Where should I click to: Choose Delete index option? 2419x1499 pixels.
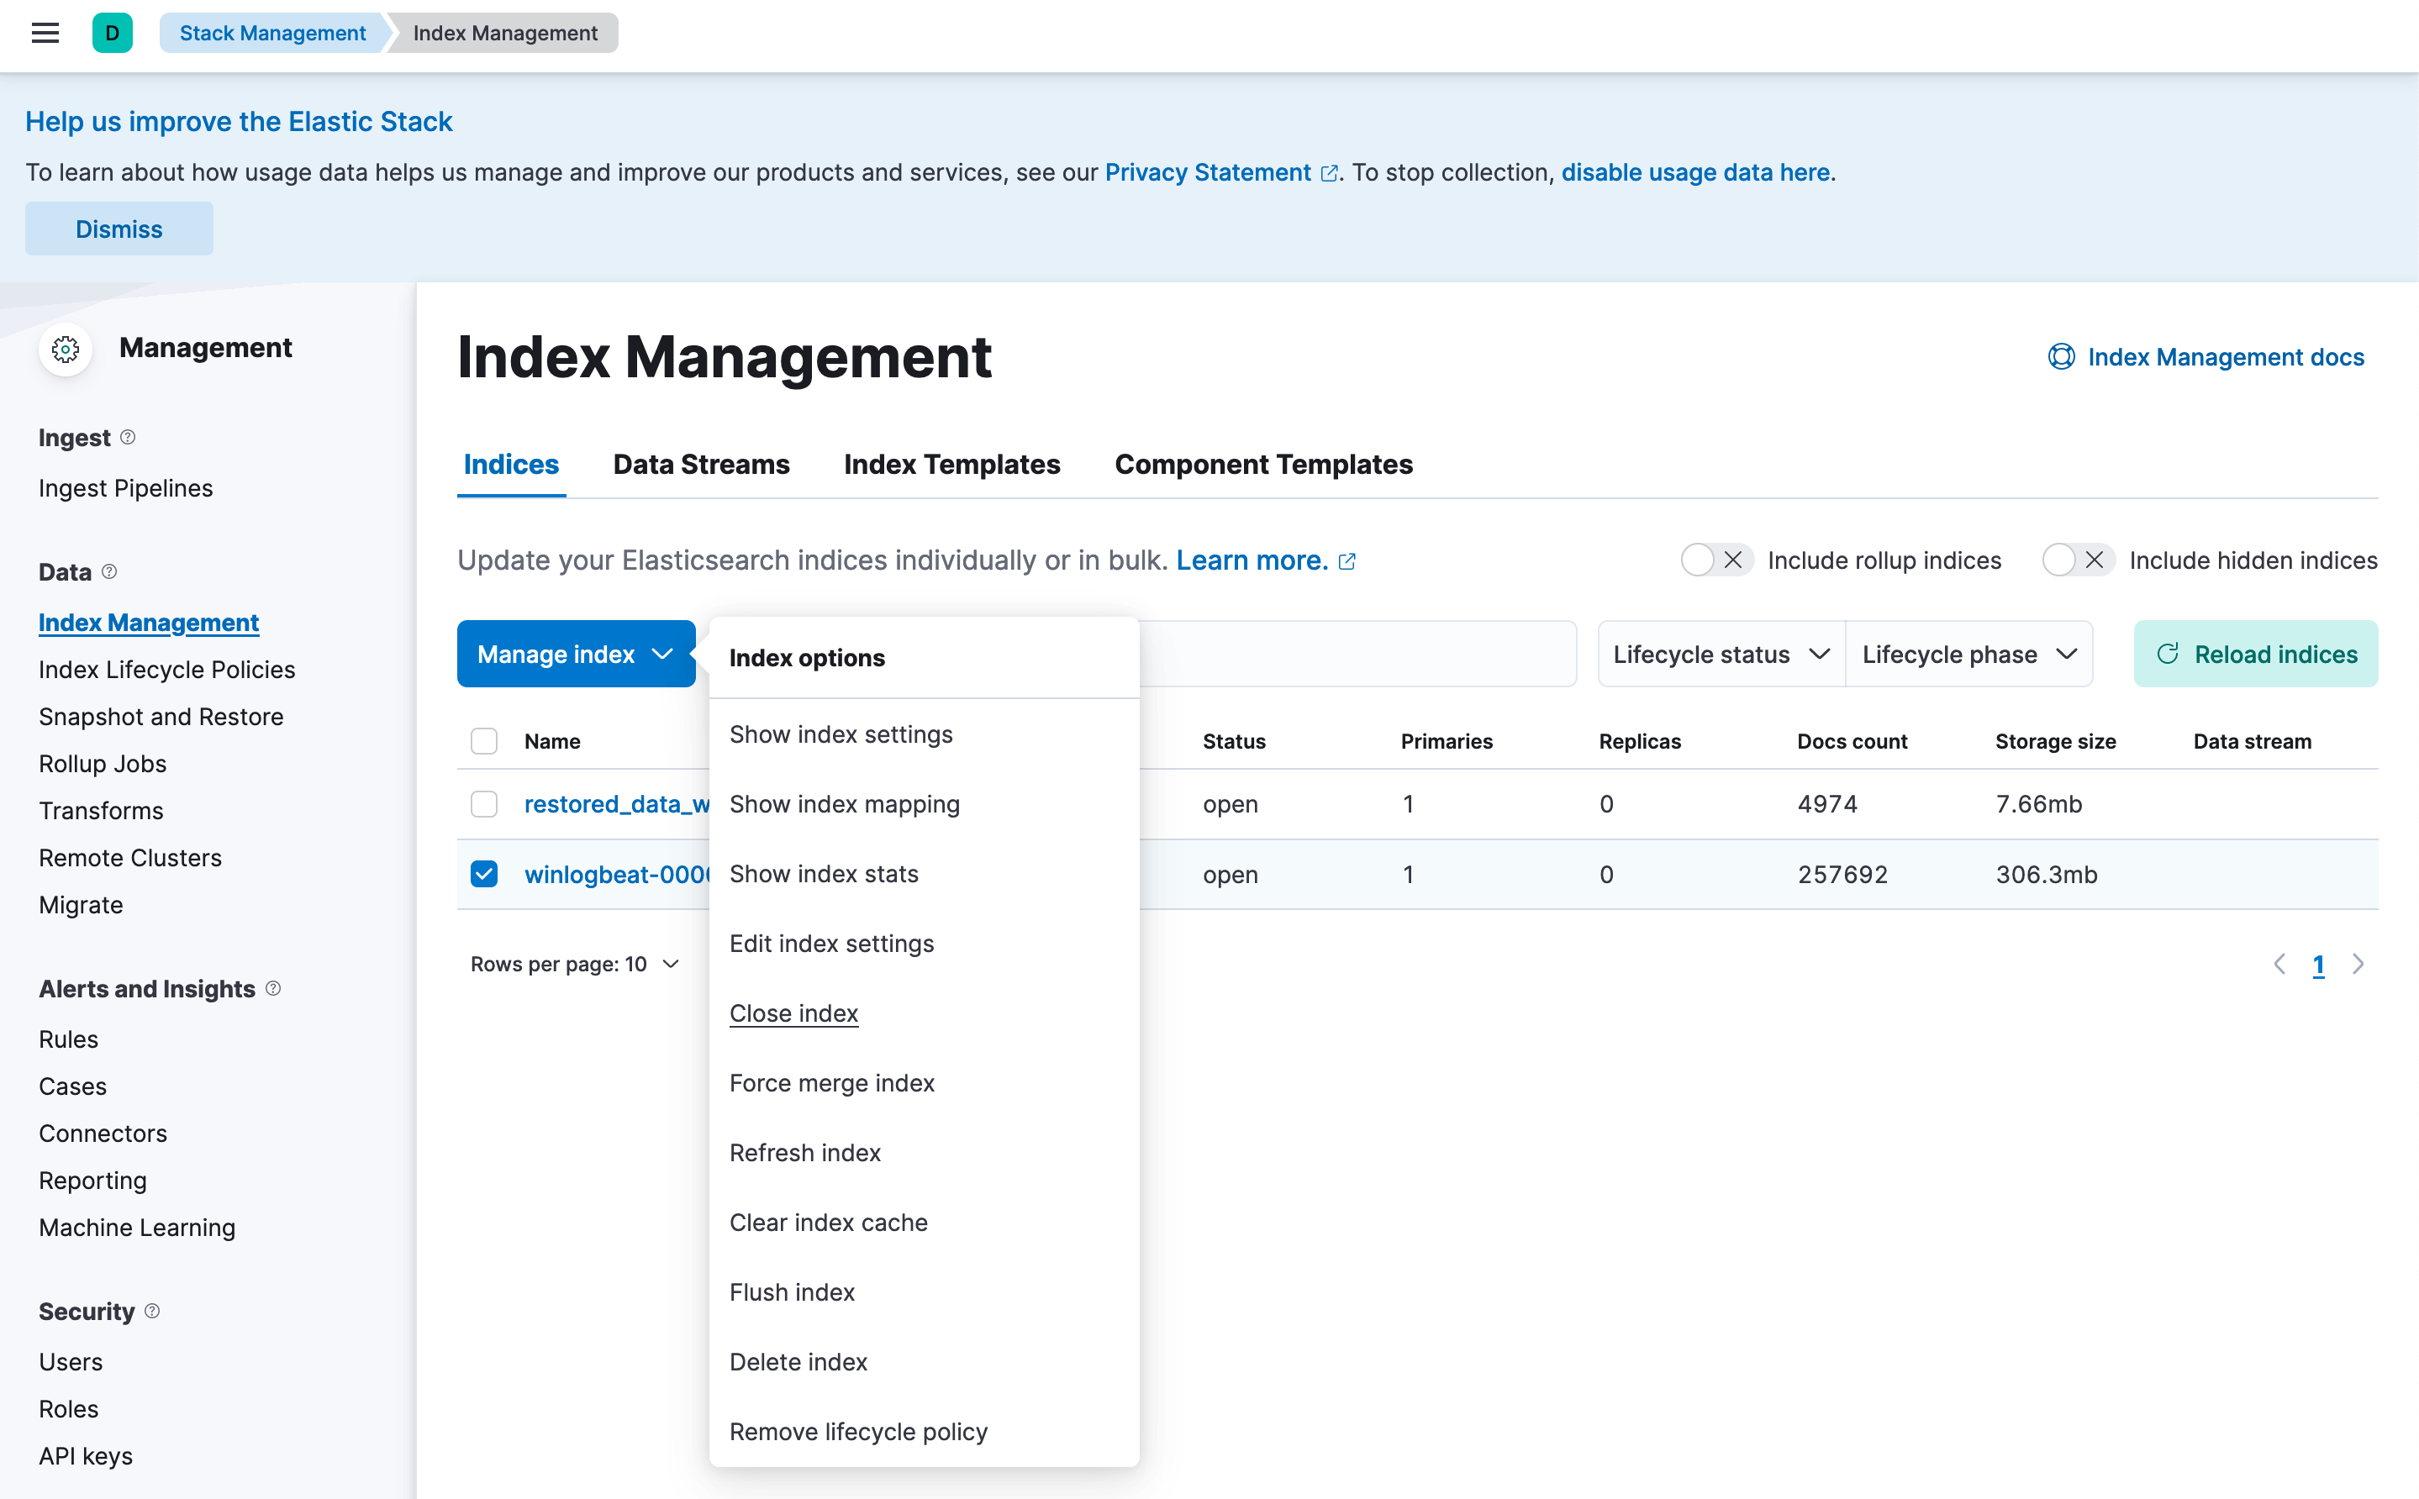tap(924, 1362)
